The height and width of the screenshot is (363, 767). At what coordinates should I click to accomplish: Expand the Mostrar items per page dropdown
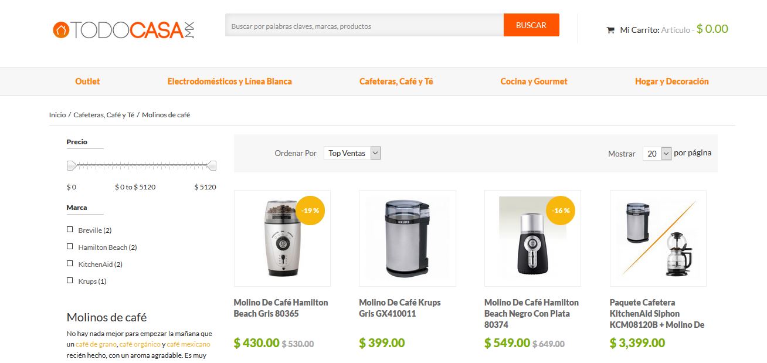coord(657,154)
